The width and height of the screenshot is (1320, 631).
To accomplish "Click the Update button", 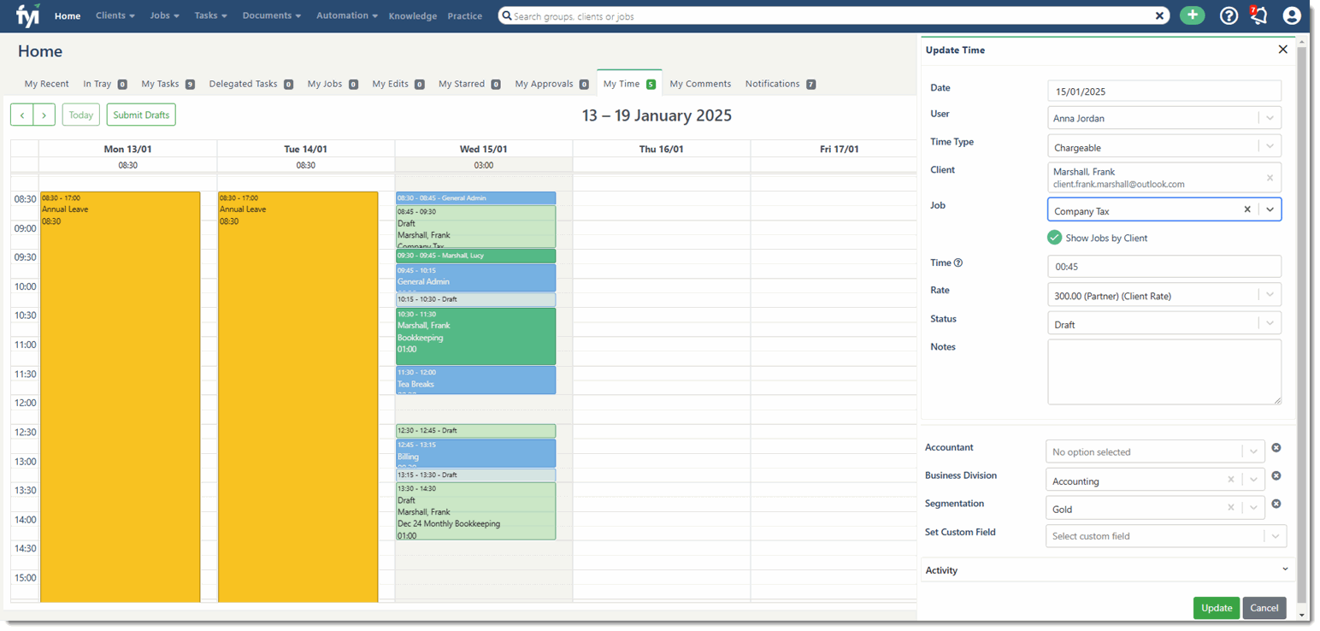I will click(x=1217, y=608).
